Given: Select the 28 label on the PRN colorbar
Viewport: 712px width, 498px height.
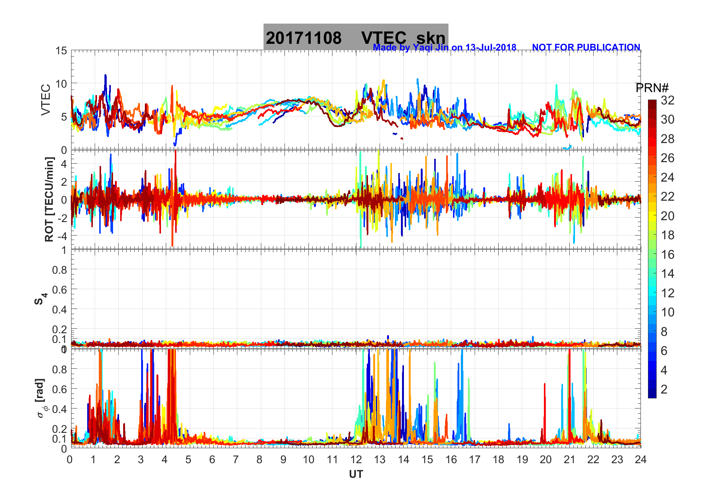Looking at the screenshot, I should [667, 139].
